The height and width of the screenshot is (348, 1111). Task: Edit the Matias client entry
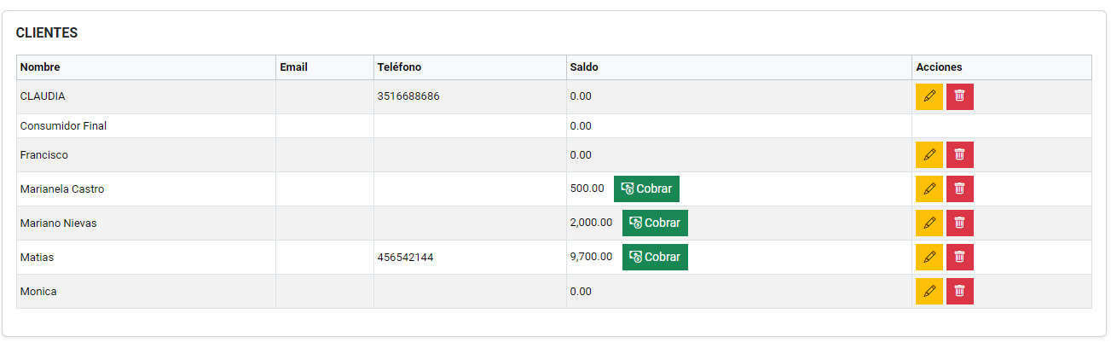[929, 257]
